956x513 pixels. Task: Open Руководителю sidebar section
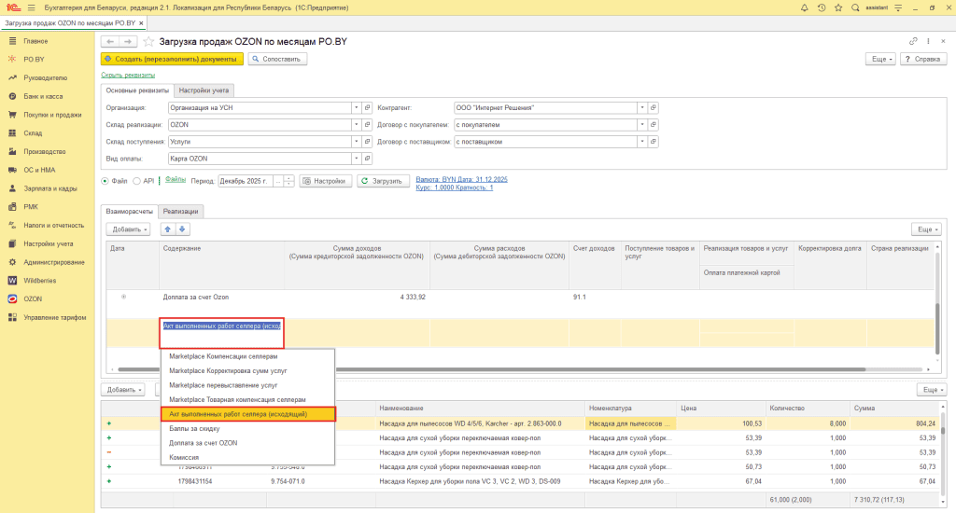pyautogui.click(x=45, y=78)
